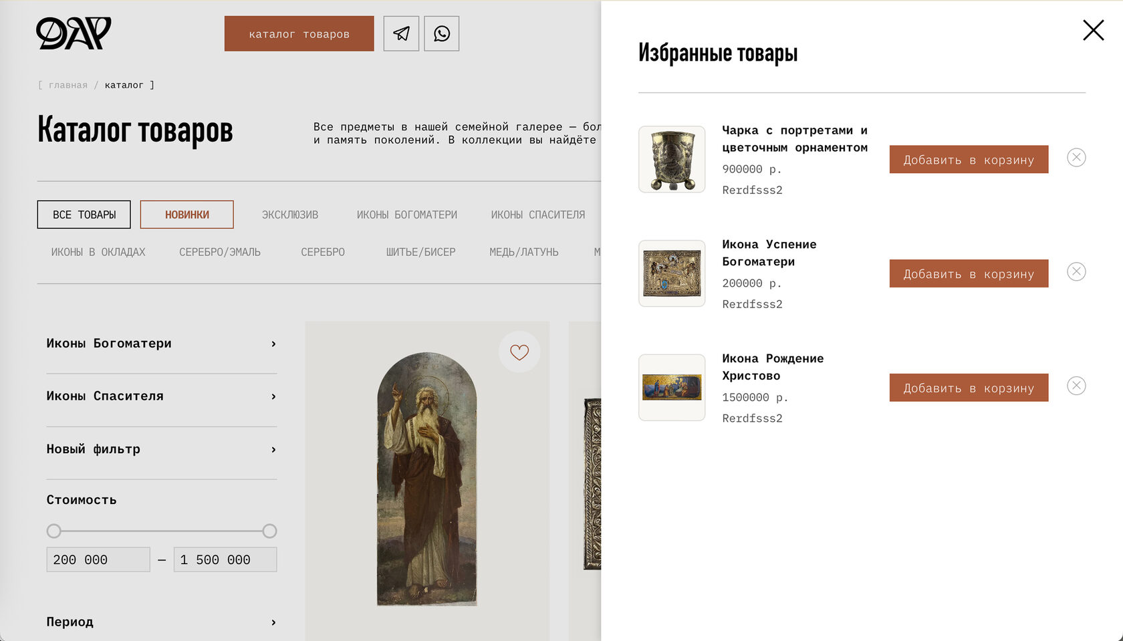Image resolution: width=1123 pixels, height=641 pixels.
Task: Click the maximum price slider handle
Action: coord(269,531)
